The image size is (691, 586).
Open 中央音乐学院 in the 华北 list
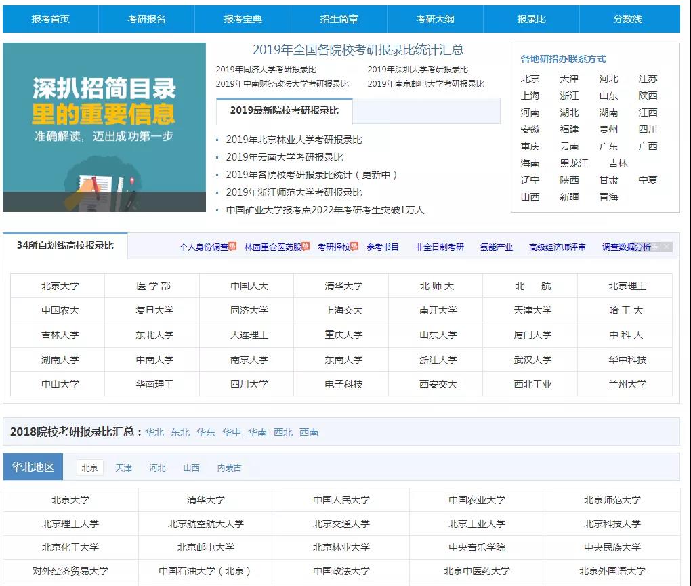click(x=477, y=547)
